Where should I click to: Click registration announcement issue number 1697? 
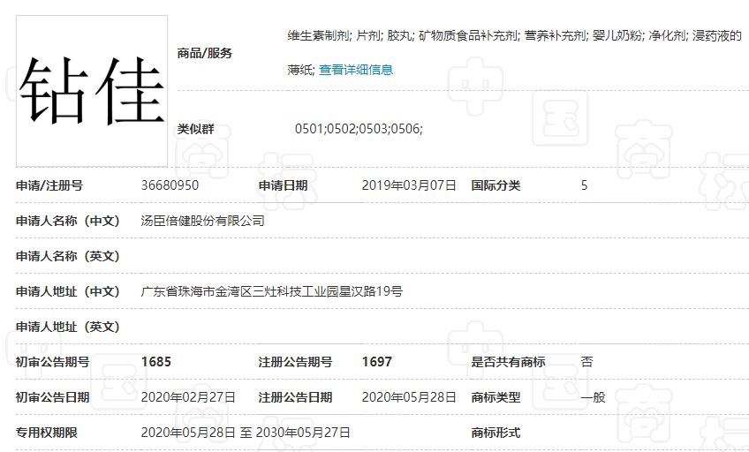(377, 362)
